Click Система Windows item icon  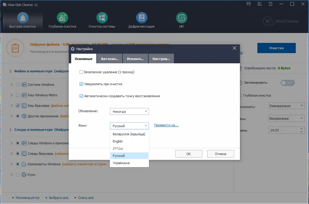(24, 85)
